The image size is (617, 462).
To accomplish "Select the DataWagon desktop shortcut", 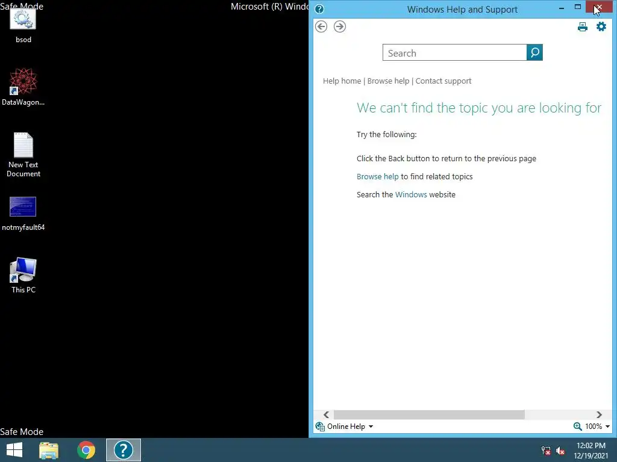I will pyautogui.click(x=23, y=87).
